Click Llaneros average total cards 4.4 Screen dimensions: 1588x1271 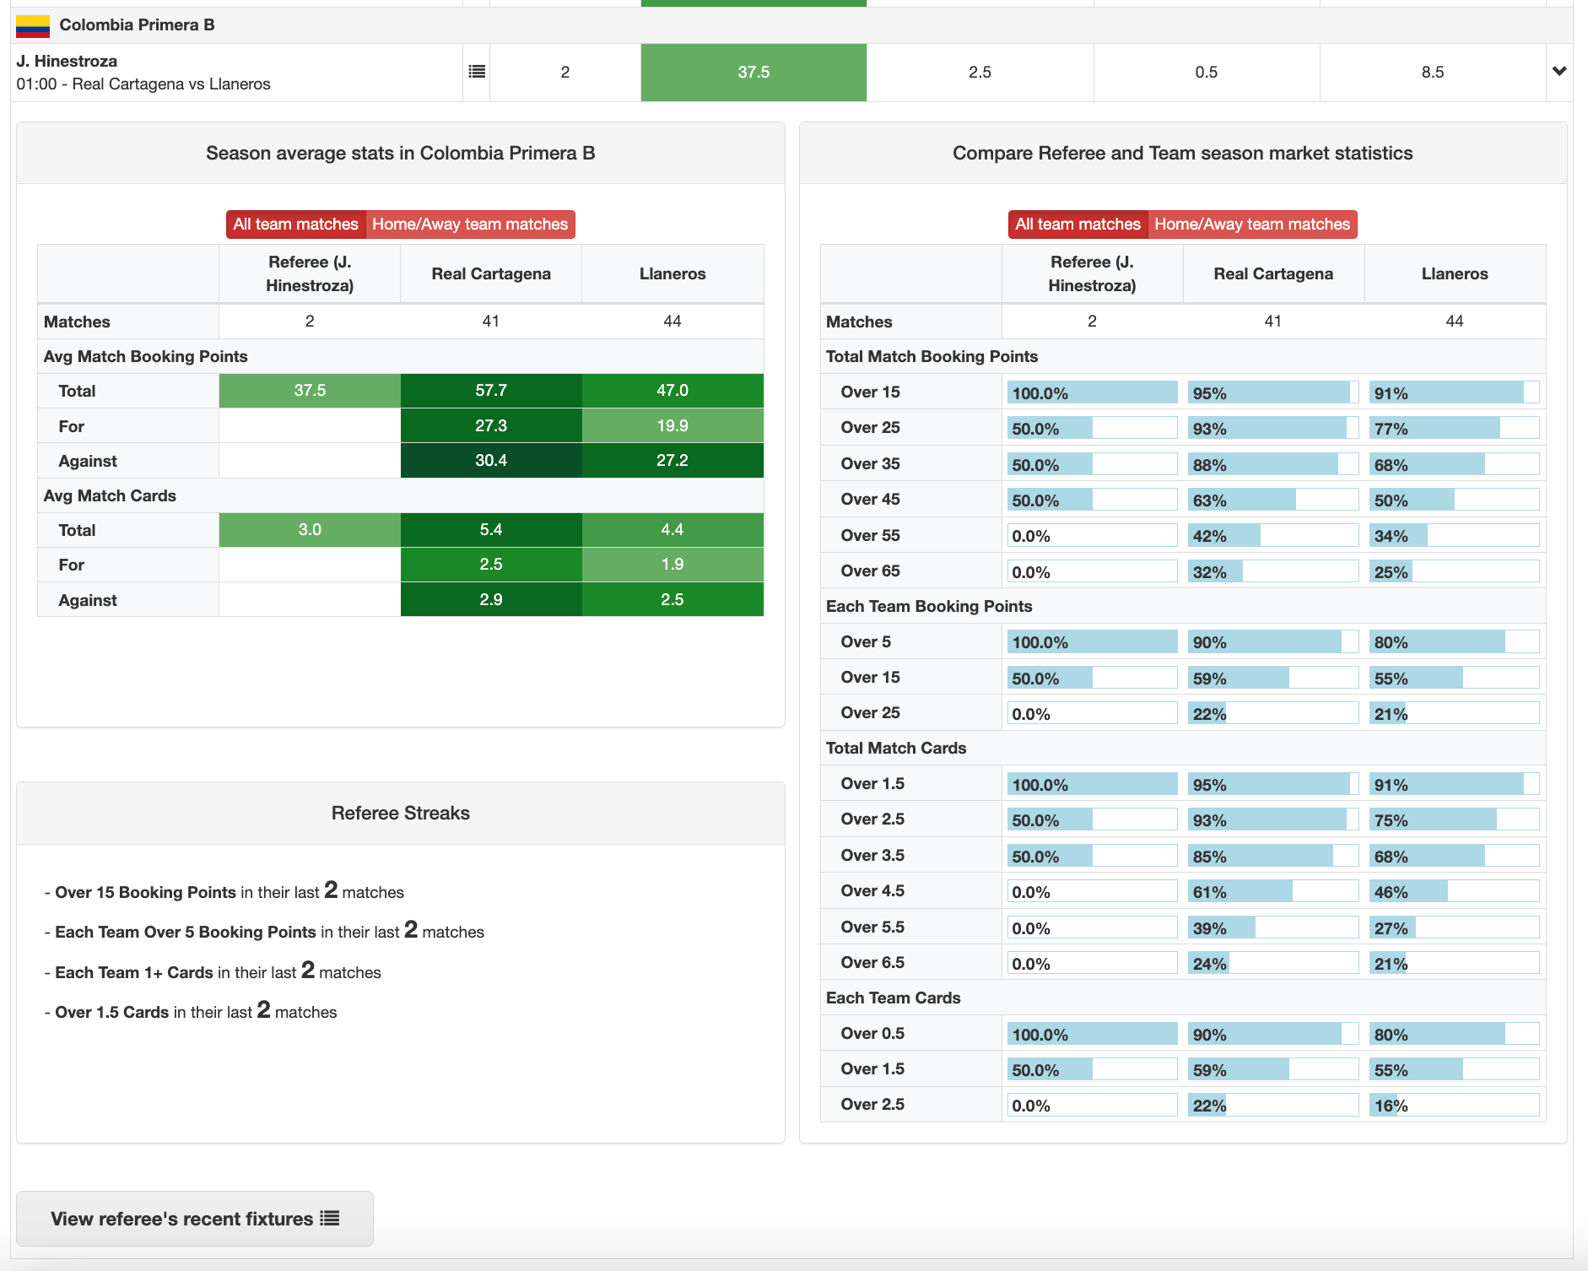pos(672,530)
